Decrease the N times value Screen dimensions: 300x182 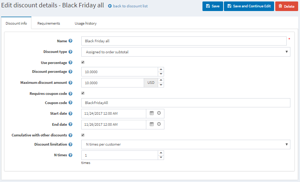161,157
